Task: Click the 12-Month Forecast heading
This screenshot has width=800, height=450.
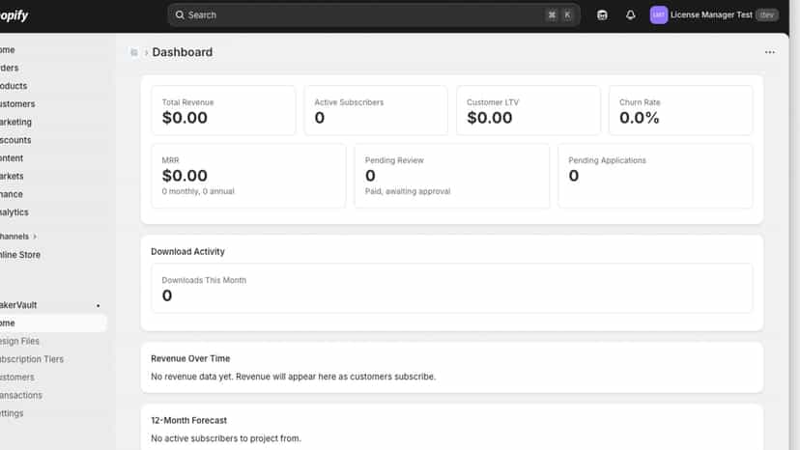Action: pyautogui.click(x=188, y=420)
